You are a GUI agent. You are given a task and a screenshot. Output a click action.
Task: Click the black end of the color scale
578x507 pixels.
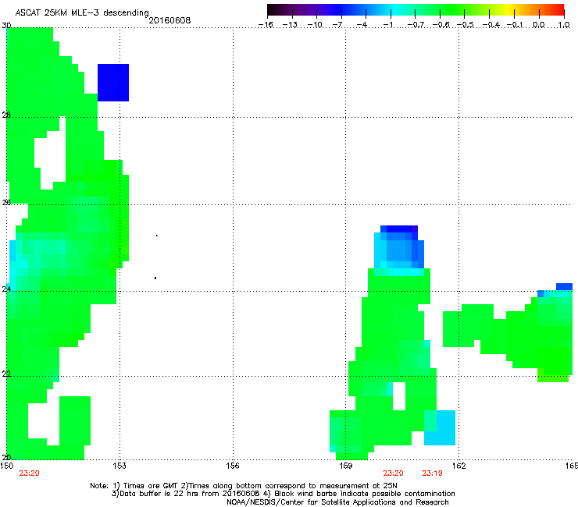coord(271,10)
